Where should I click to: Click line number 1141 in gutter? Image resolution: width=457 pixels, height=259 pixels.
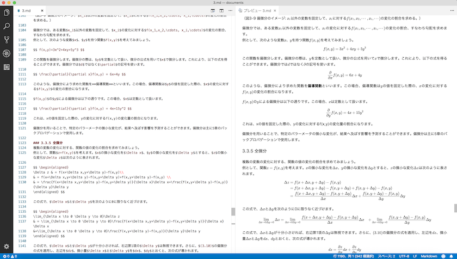pyautogui.click(x=22, y=246)
